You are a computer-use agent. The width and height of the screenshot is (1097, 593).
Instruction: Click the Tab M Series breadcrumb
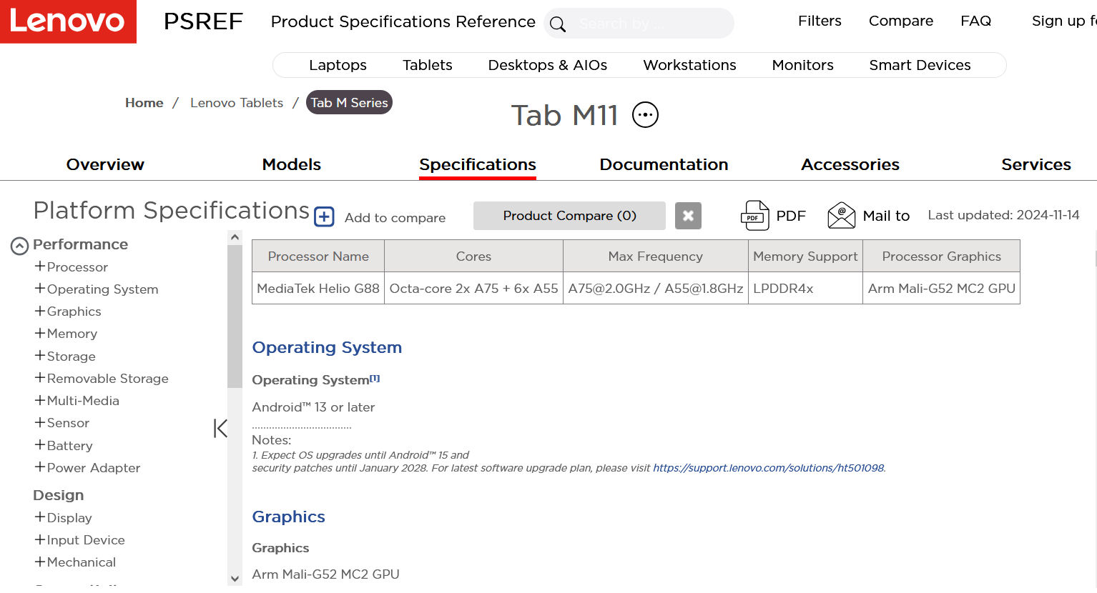(x=349, y=102)
